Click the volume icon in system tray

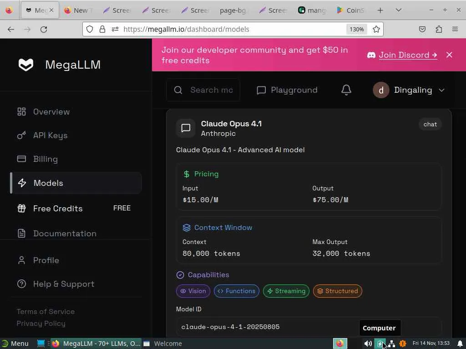point(368,344)
